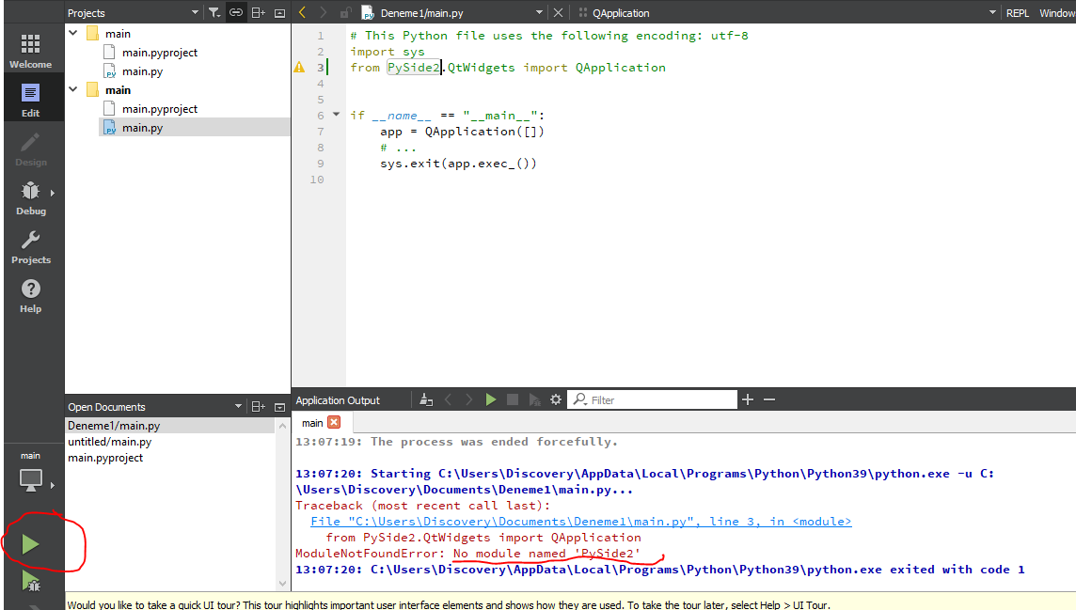Screen dimensions: 1076x610
Task: Switch to Welcome mode in sidebar
Action: tap(30, 50)
